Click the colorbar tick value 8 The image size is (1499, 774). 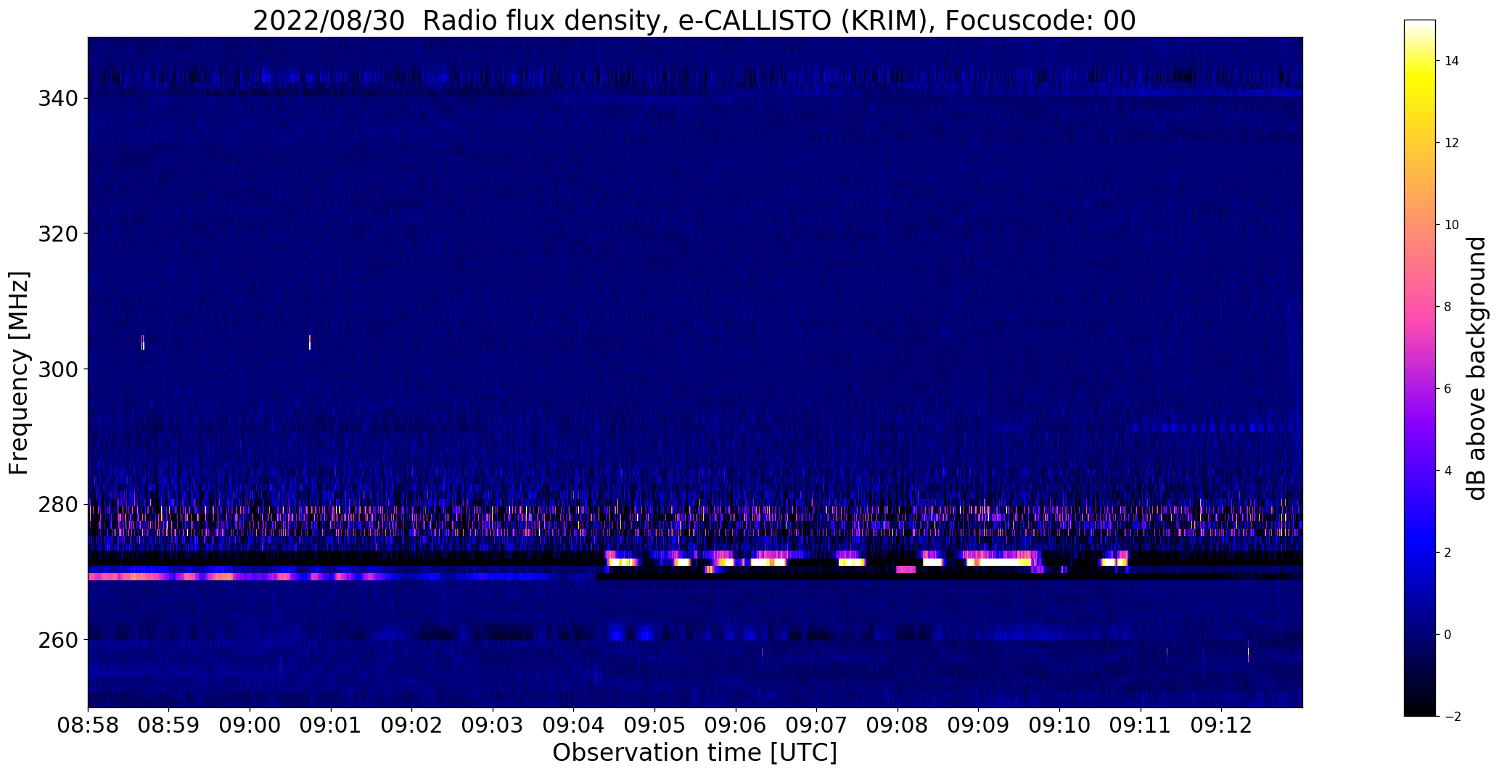(x=1448, y=307)
